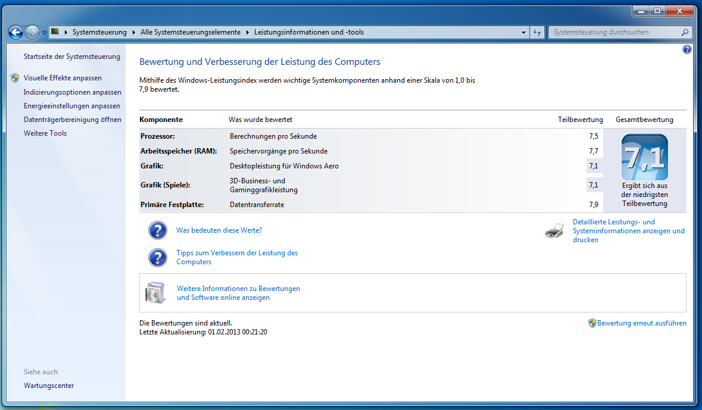Click the back navigation arrow button
The height and width of the screenshot is (410, 702).
coord(16,32)
